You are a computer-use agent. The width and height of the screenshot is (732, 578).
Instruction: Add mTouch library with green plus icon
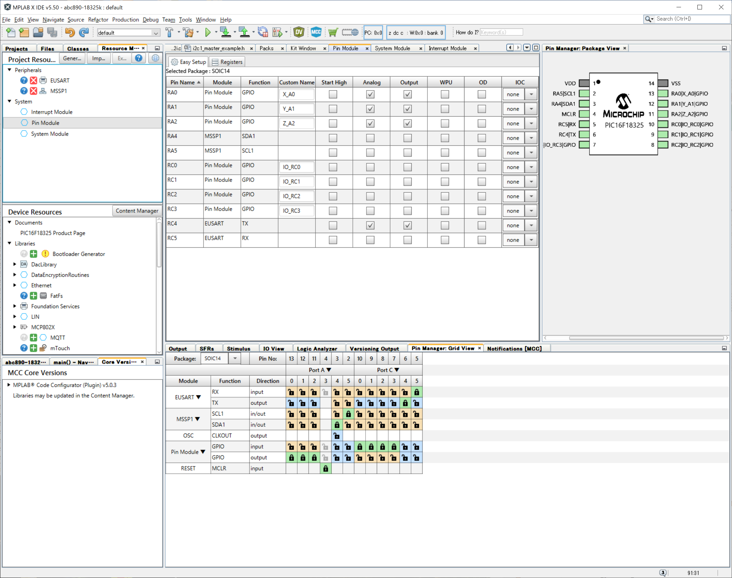[x=33, y=348]
